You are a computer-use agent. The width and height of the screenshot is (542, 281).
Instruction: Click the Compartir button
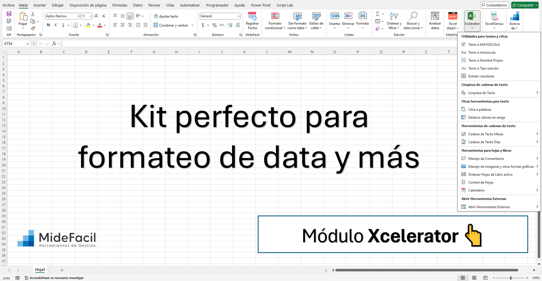click(525, 5)
